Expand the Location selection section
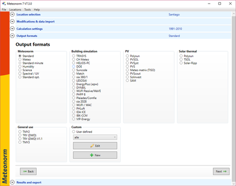This screenshot has width=236, height=186. (x=12, y=14)
